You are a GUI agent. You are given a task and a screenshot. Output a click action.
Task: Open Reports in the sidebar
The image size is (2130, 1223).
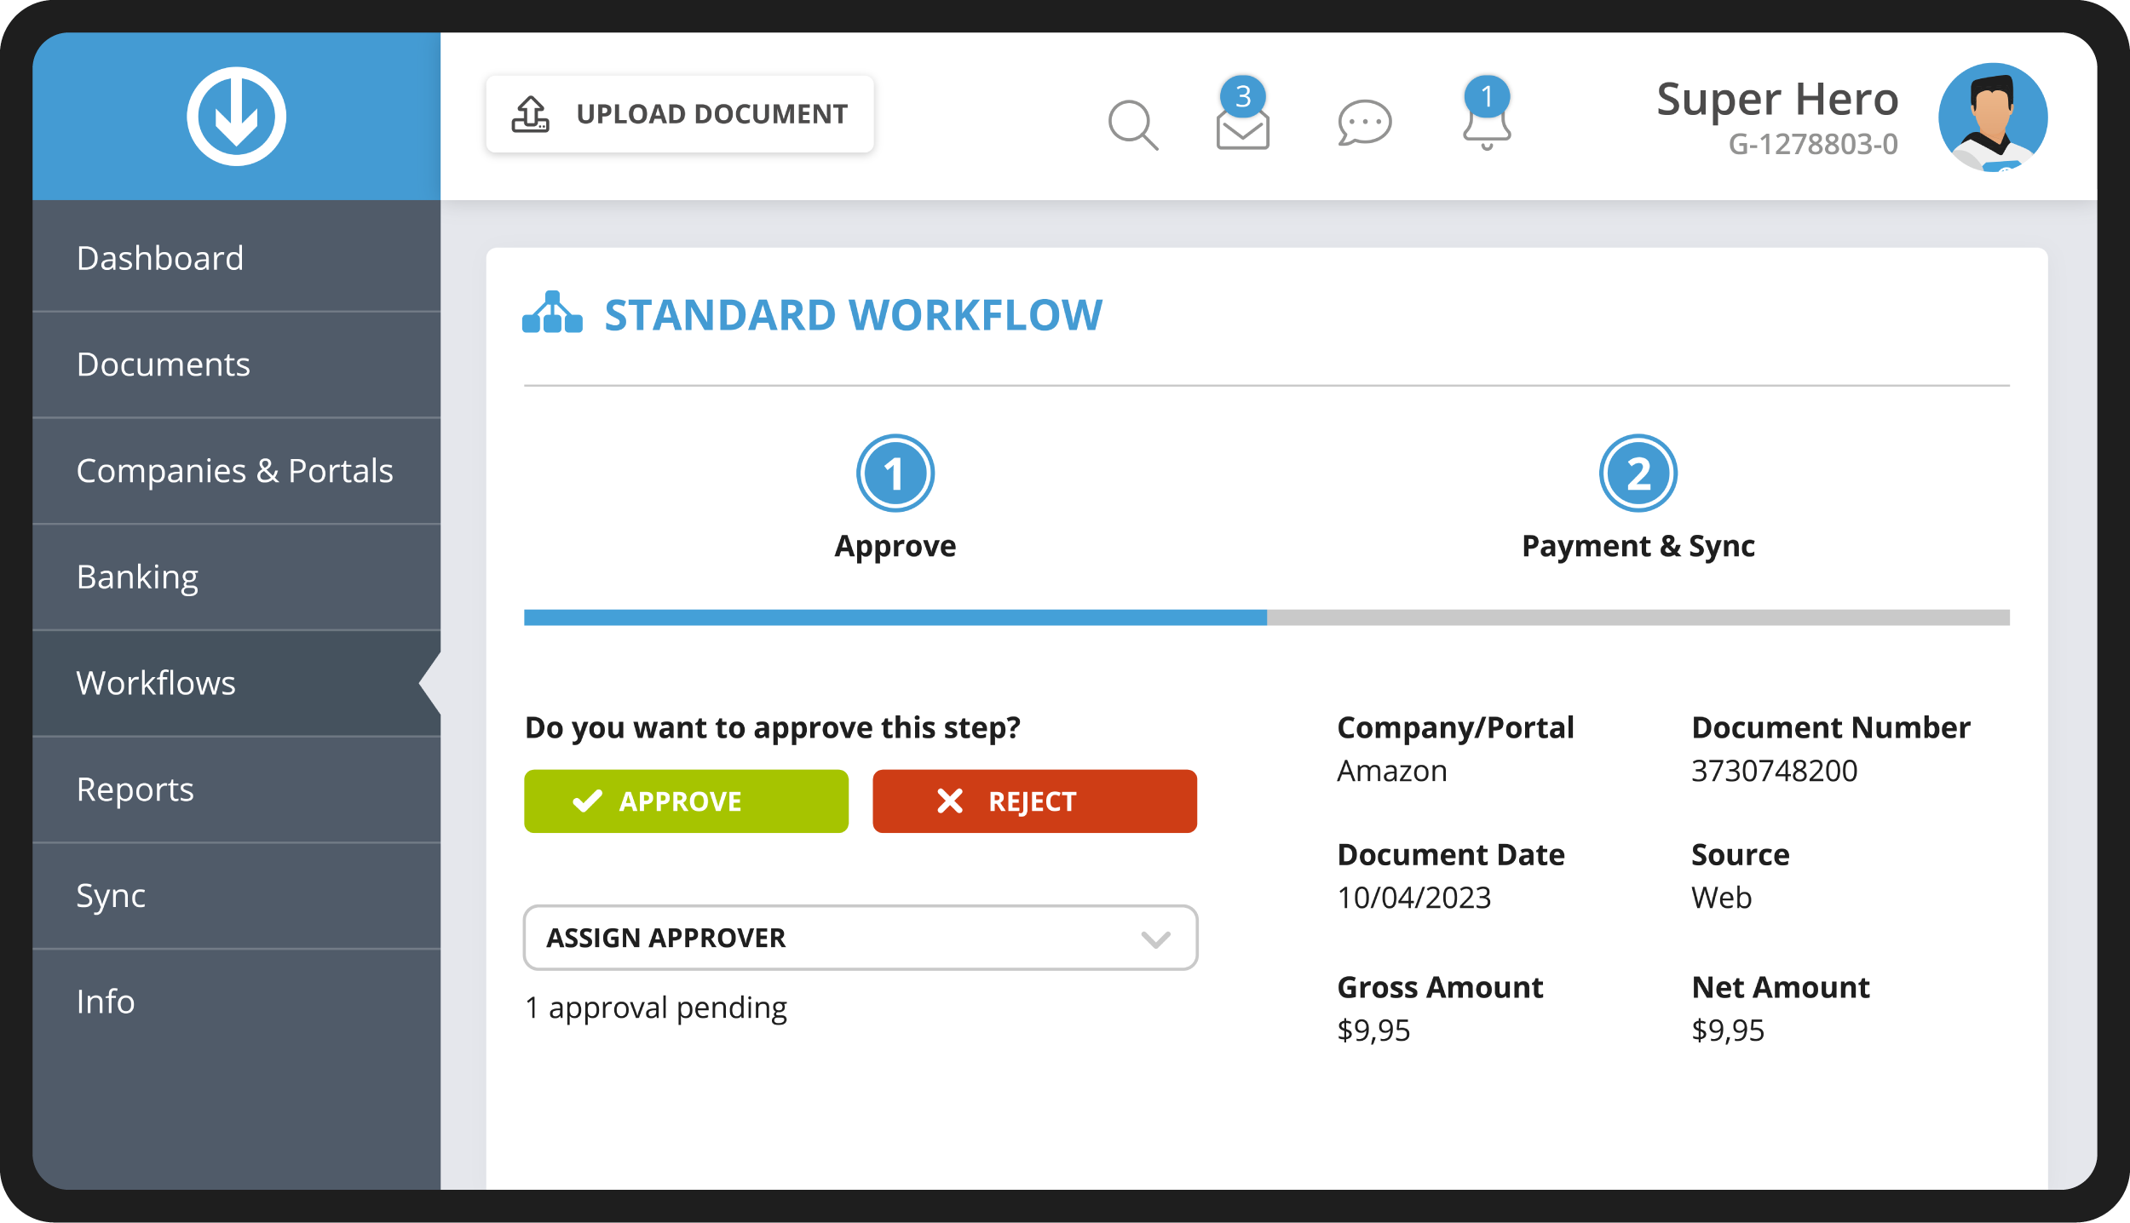coord(236,789)
